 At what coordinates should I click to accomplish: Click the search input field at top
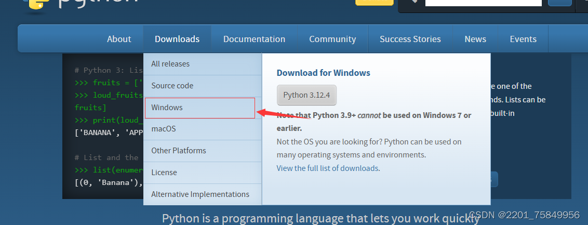[483, 3]
